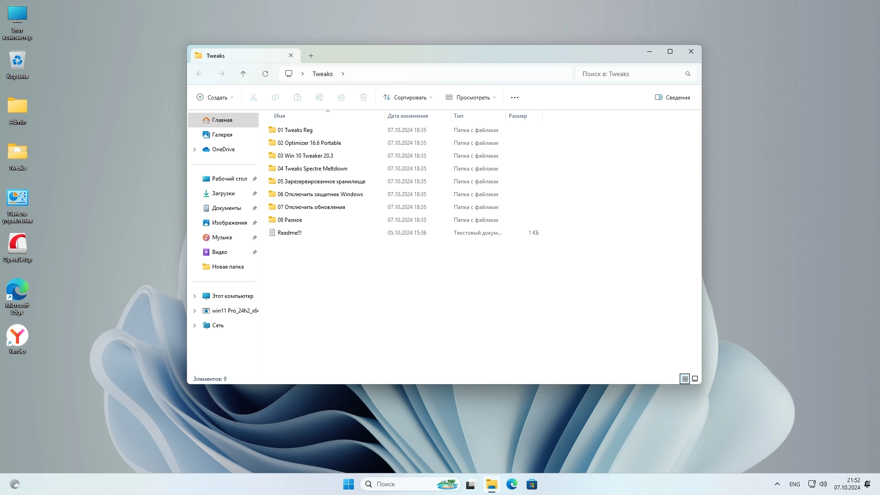The width and height of the screenshot is (880, 495).
Task: Switch to large thumbnails view icon in status bar
Action: 695,379
